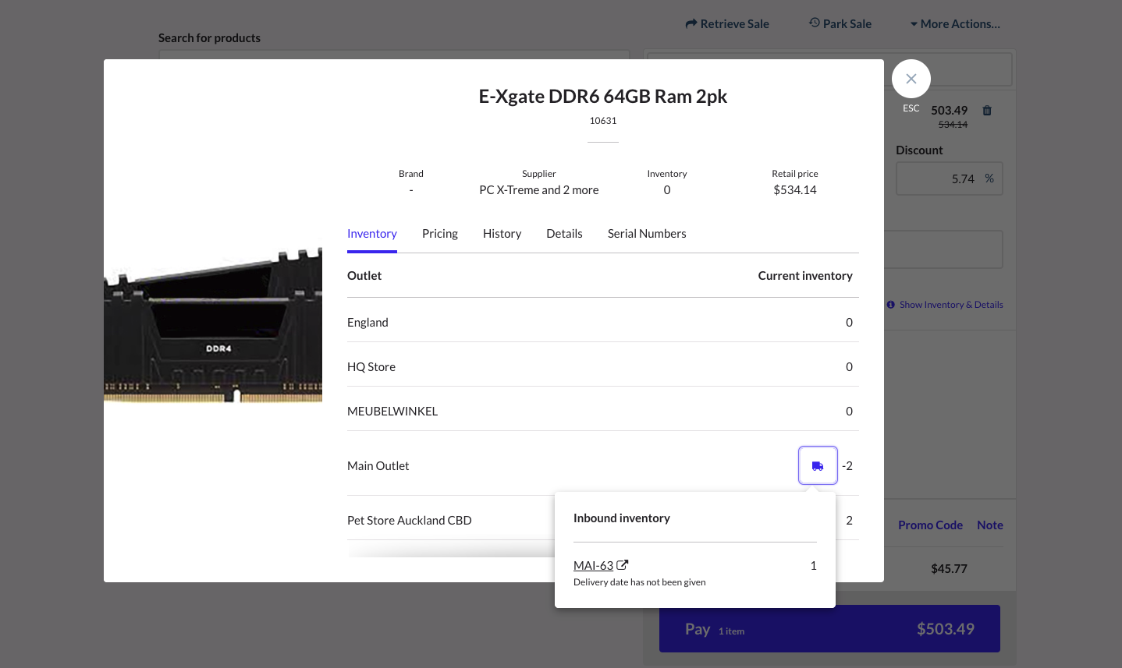
Task: Dismiss the product dialog with the X icon
Action: click(911, 79)
